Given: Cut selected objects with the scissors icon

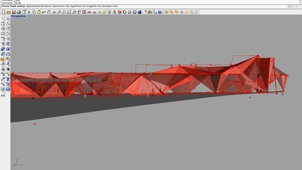Looking at the screenshot, I should 29,12.
